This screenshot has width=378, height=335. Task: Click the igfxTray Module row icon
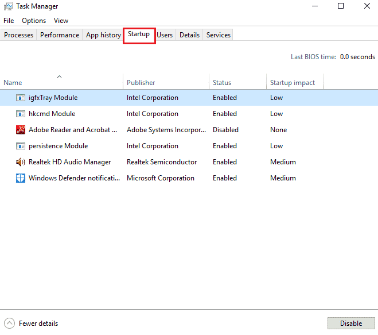point(21,98)
